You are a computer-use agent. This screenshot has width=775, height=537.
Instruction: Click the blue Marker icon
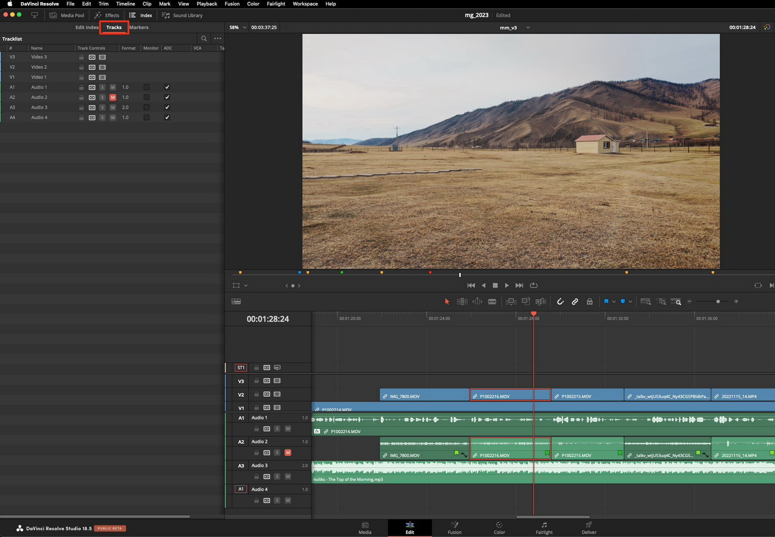tap(623, 301)
